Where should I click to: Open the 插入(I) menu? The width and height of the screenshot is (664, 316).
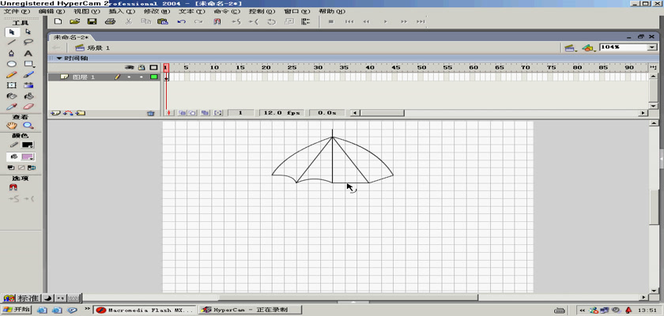coord(122,11)
